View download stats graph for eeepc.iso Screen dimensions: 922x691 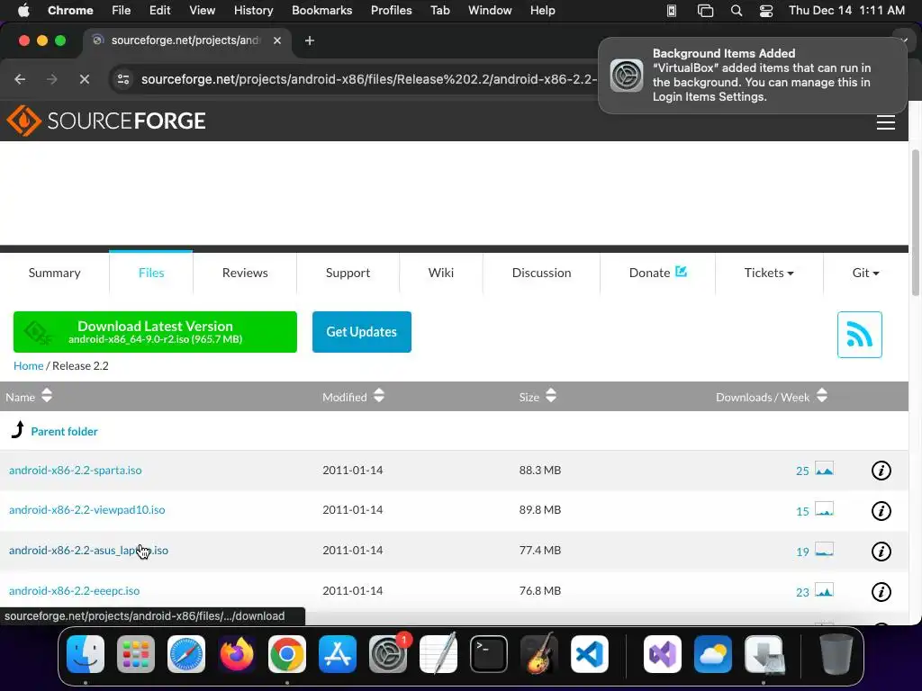(824, 590)
